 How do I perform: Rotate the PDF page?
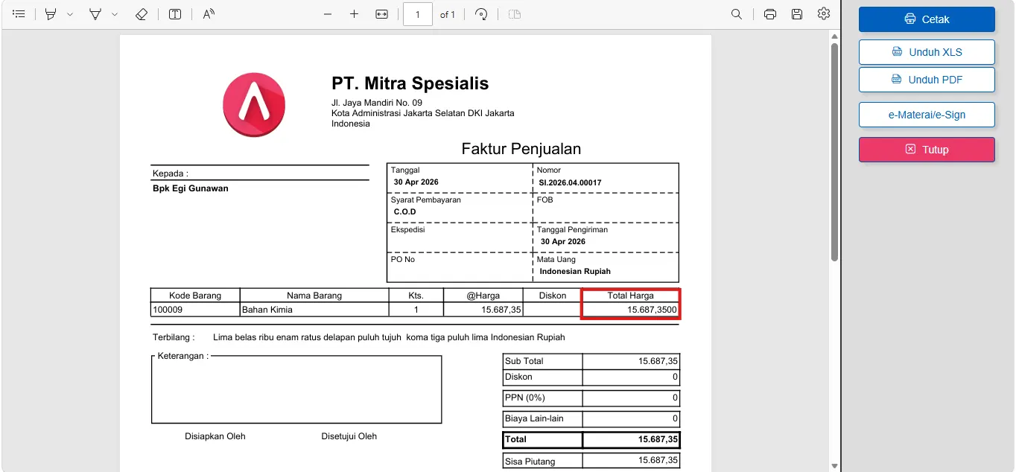481,14
